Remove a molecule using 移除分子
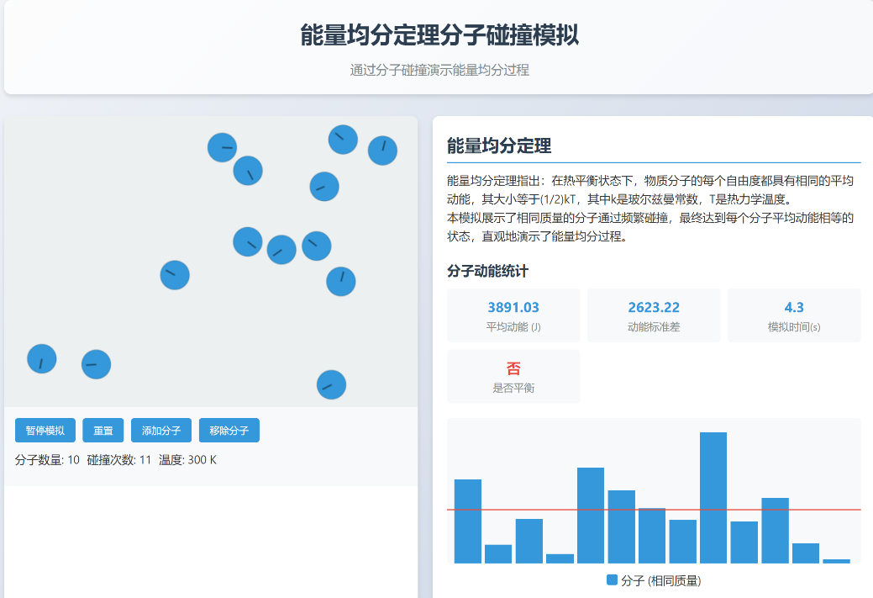 click(x=229, y=431)
